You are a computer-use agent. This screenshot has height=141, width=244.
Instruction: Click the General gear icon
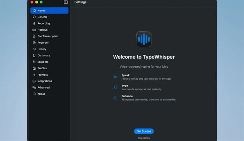(x=34, y=17)
